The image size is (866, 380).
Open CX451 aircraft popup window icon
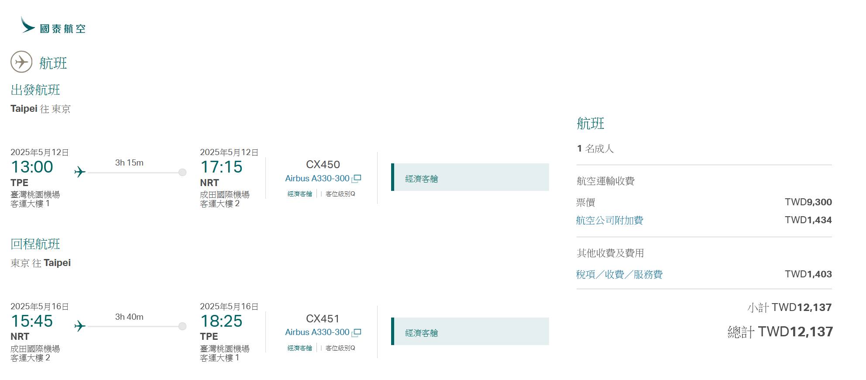click(x=356, y=333)
